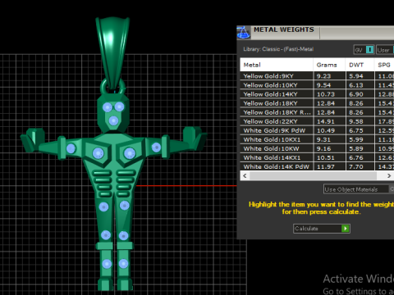394x295 pixels.
Task: Click the green Calculate arrow icon
Action: pos(346,229)
